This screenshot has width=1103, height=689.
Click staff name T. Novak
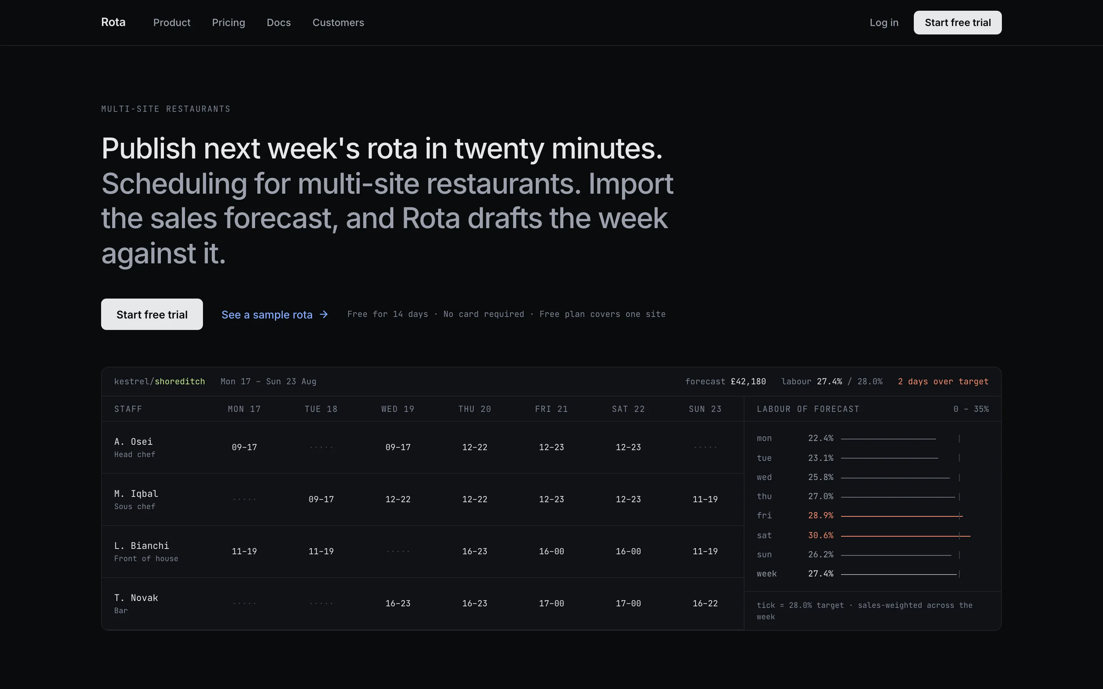(x=136, y=598)
